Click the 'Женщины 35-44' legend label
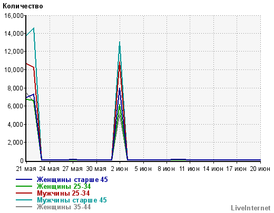This screenshot has height=213, width=274. [64, 207]
